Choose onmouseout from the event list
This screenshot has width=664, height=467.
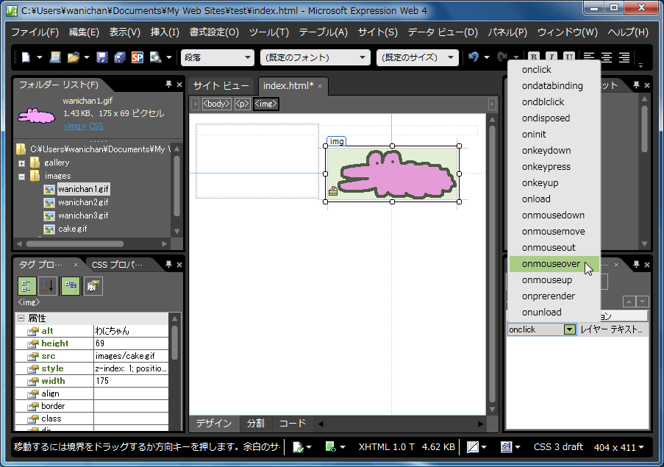coord(554,248)
